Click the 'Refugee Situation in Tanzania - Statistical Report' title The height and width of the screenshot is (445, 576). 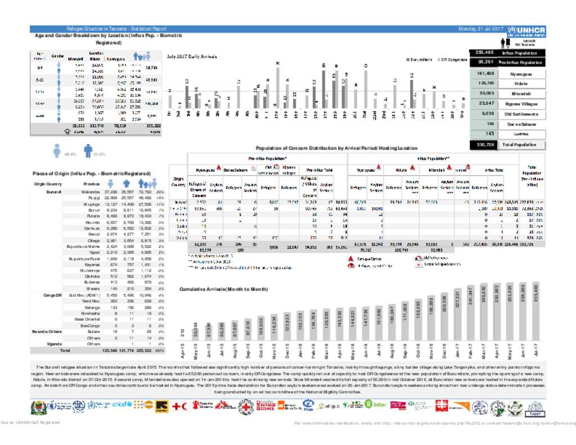click(116, 29)
